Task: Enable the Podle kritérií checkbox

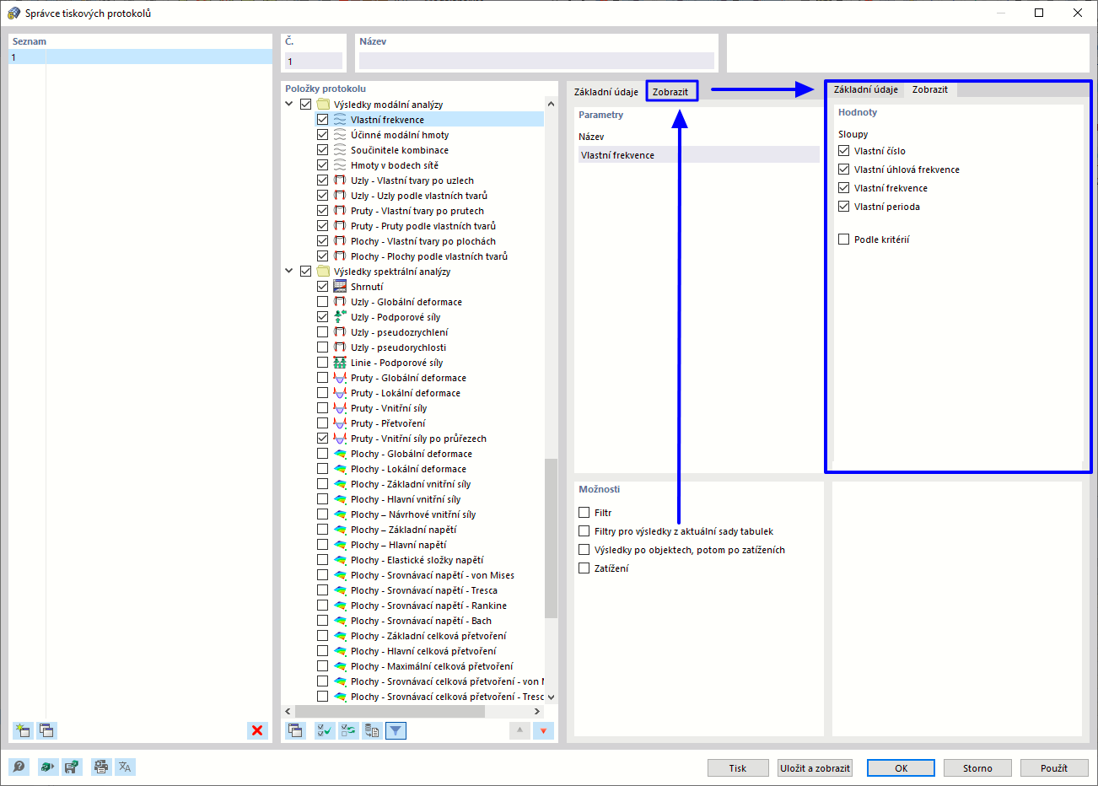Action: 844,240
